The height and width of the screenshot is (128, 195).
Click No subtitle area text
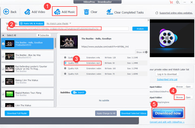(104, 100)
